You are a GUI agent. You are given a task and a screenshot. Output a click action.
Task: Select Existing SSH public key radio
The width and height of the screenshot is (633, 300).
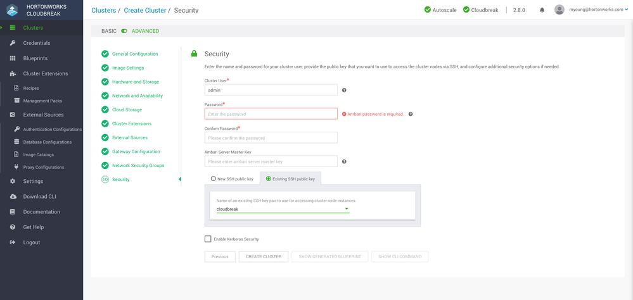click(269, 178)
